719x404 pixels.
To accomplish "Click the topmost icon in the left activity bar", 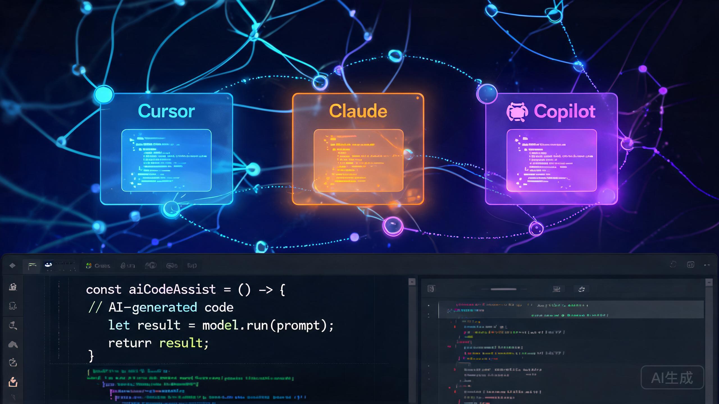I will (13, 287).
